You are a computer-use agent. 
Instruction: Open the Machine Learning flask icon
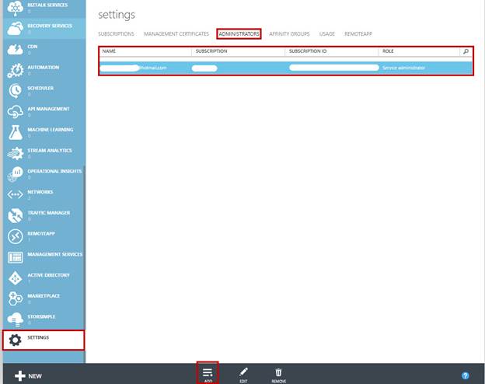[x=16, y=132]
